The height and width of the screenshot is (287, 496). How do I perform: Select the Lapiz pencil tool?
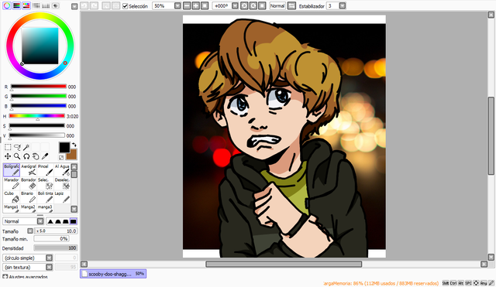(x=62, y=197)
